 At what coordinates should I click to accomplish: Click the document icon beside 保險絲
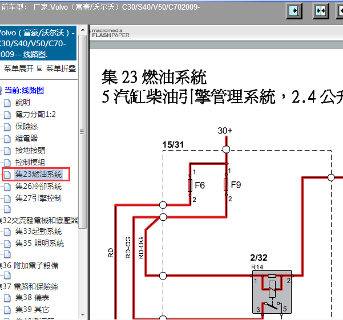7,127
